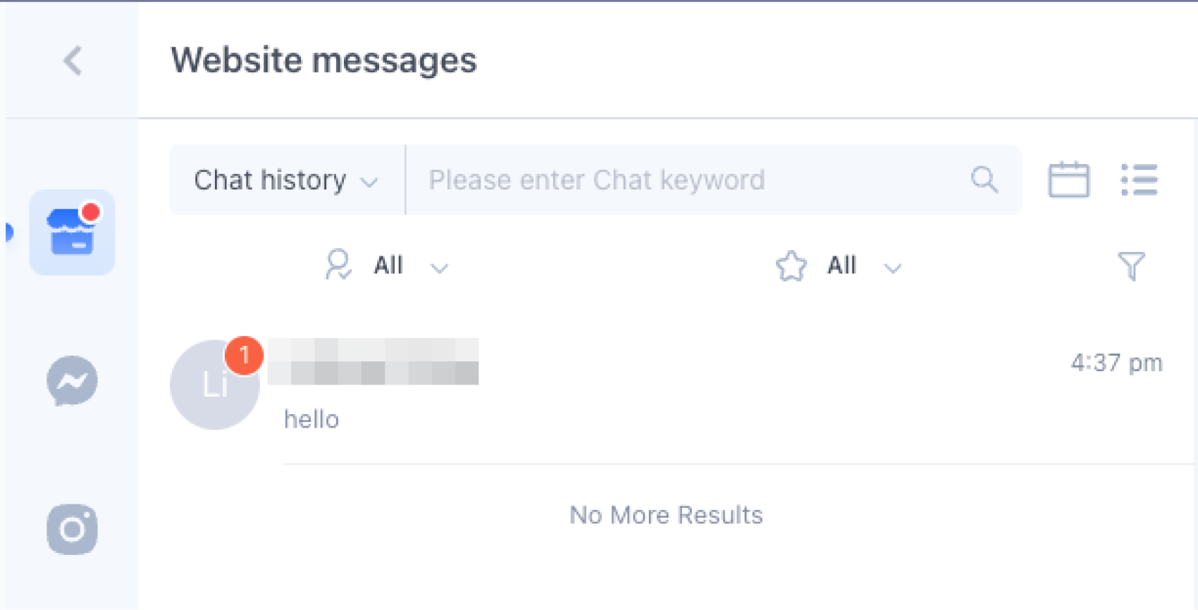The width and height of the screenshot is (1198, 610).
Task: Click the search magnifier icon
Action: pyautogui.click(x=984, y=180)
